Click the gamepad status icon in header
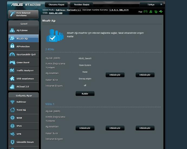187x149 pixels. pos(146,12)
